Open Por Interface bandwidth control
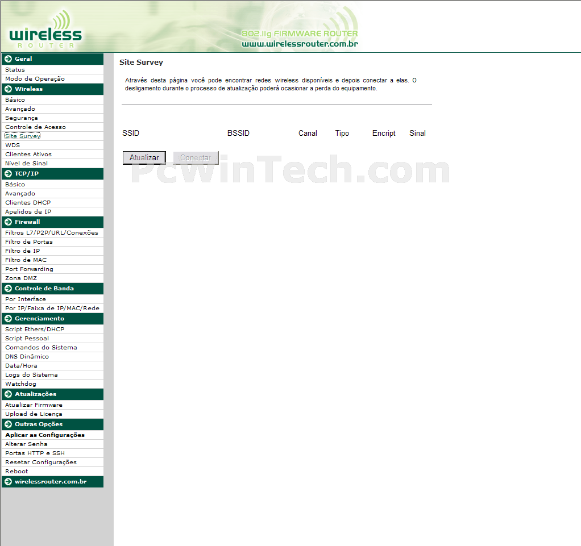581x546 pixels. pyautogui.click(x=26, y=299)
